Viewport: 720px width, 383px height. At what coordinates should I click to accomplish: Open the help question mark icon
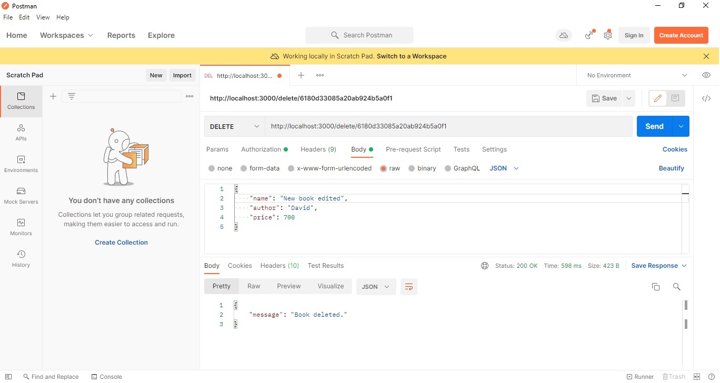click(x=712, y=377)
